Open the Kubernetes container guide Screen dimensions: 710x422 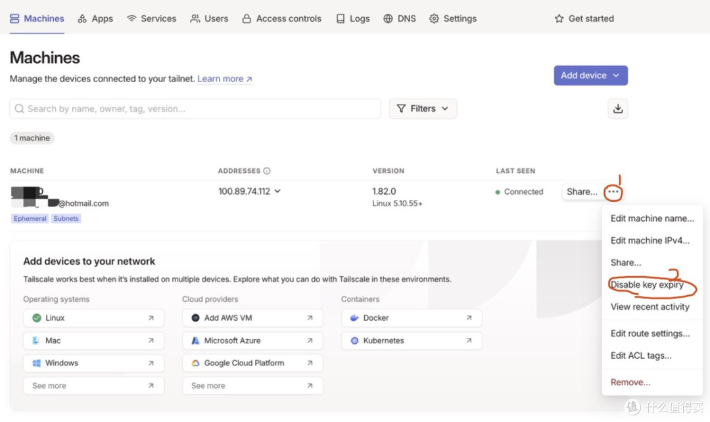pos(412,340)
